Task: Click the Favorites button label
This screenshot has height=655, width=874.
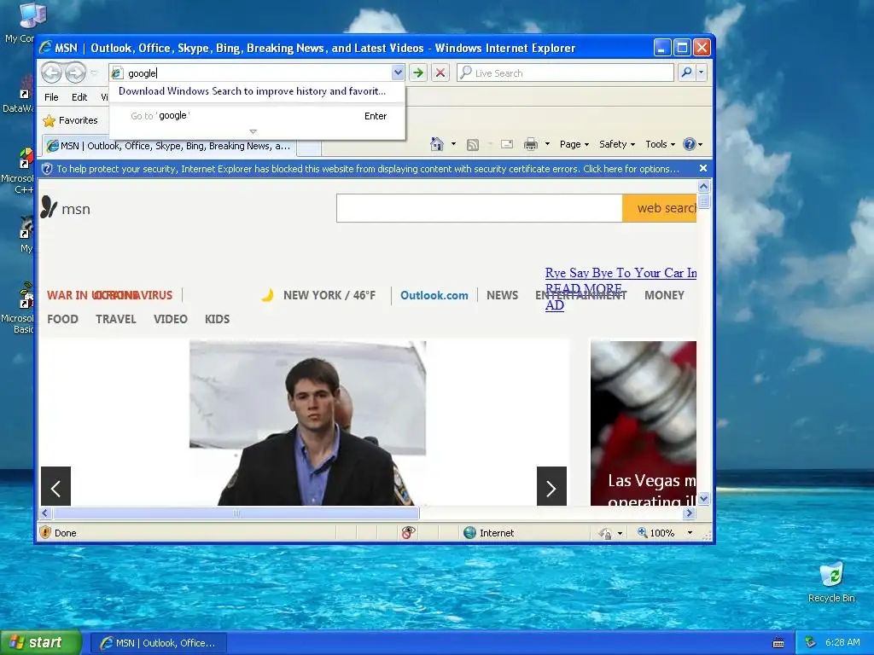Action: tap(78, 120)
